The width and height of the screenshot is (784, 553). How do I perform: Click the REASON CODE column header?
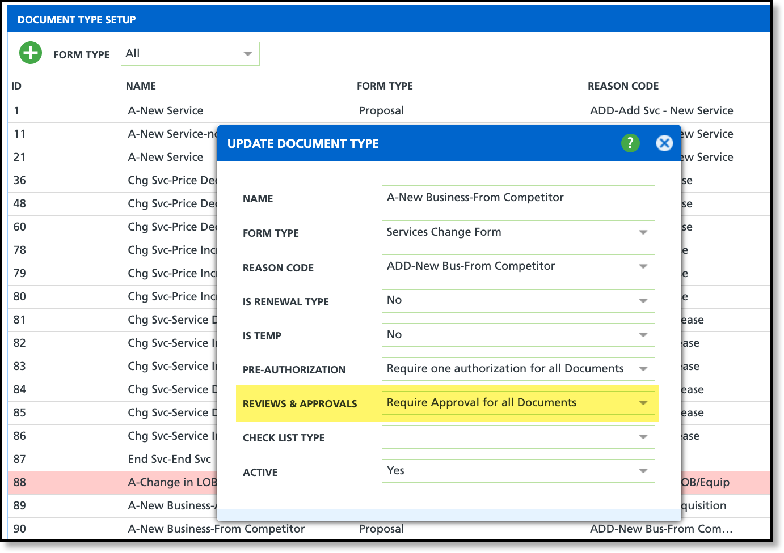coord(623,86)
